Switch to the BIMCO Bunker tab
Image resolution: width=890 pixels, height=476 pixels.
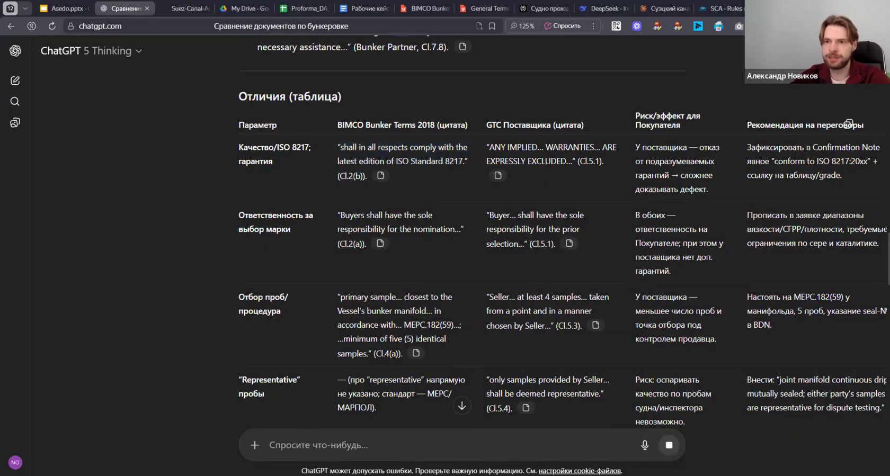pyautogui.click(x=425, y=8)
